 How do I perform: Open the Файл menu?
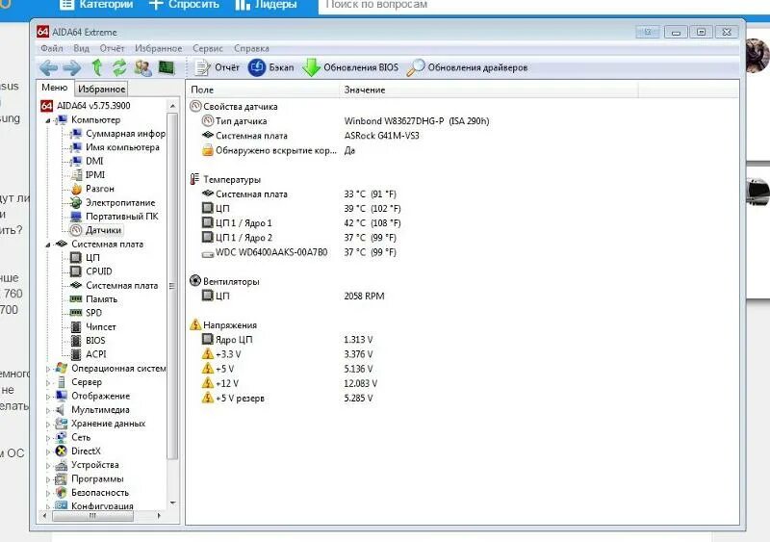click(52, 48)
